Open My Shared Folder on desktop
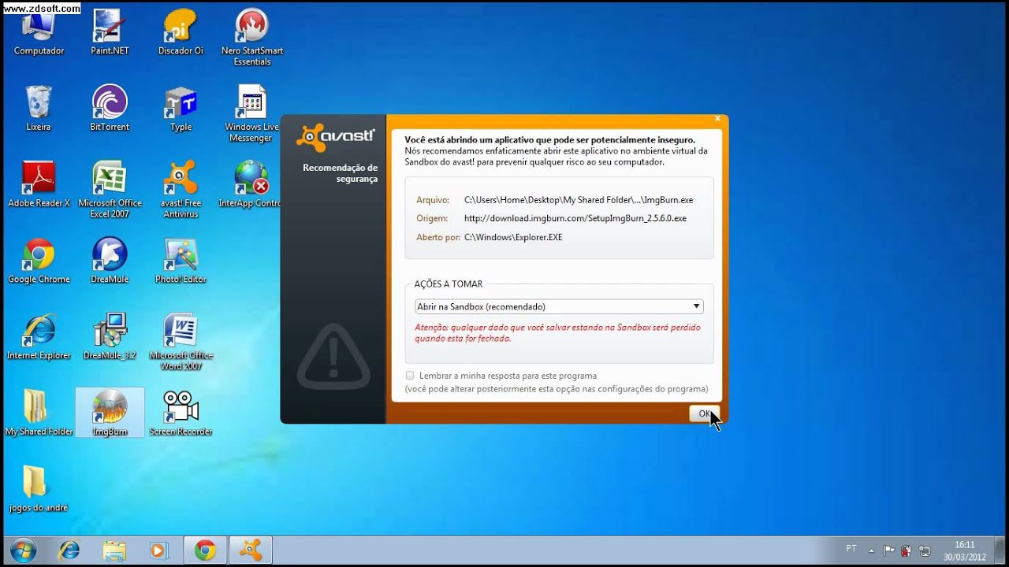This screenshot has width=1009, height=567. (39, 413)
